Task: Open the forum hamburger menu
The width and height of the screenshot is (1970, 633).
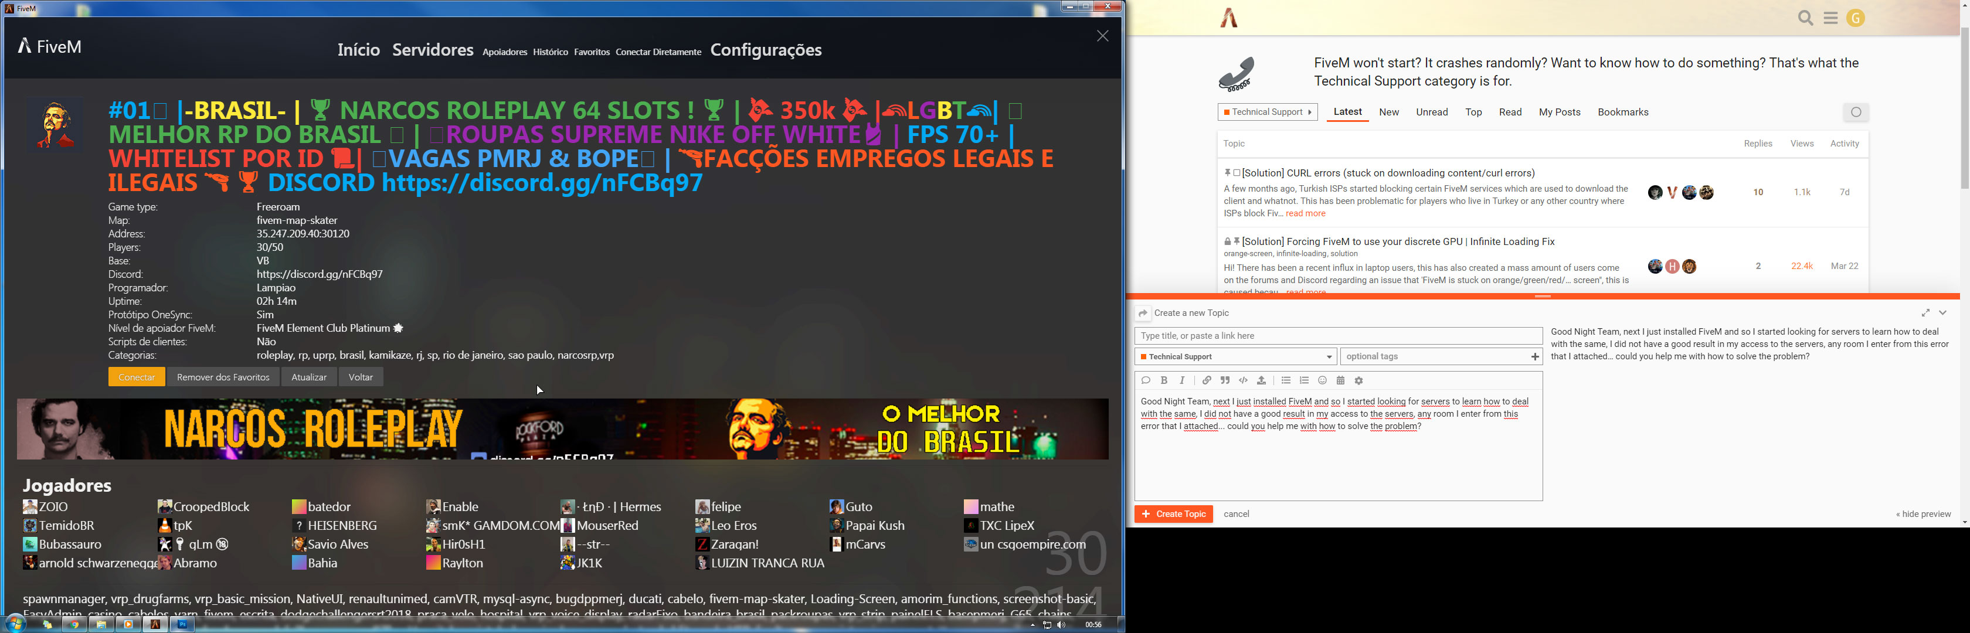Action: [x=1831, y=18]
